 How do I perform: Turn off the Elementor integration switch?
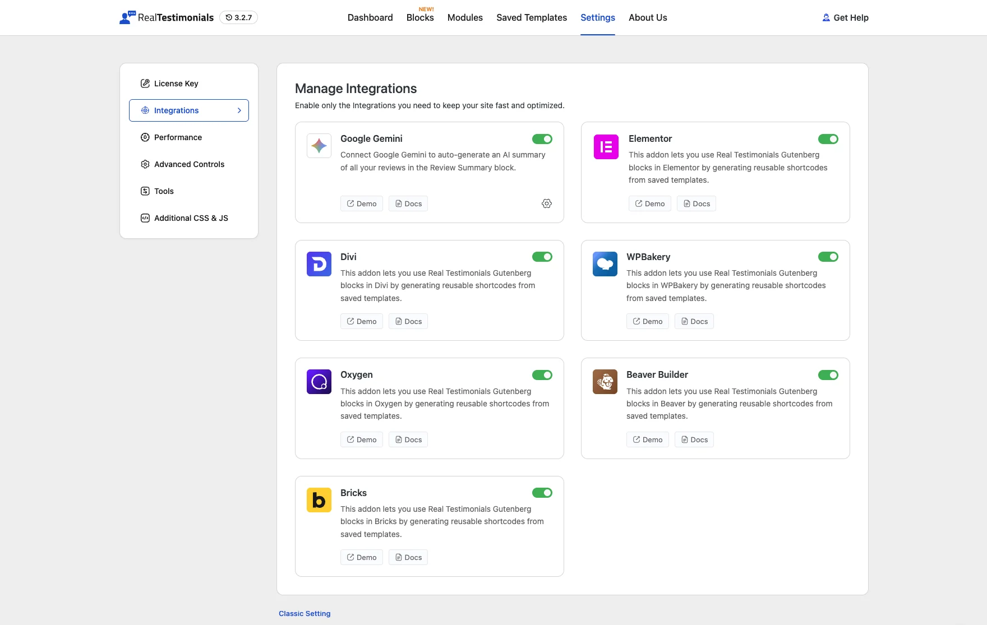tap(828, 139)
